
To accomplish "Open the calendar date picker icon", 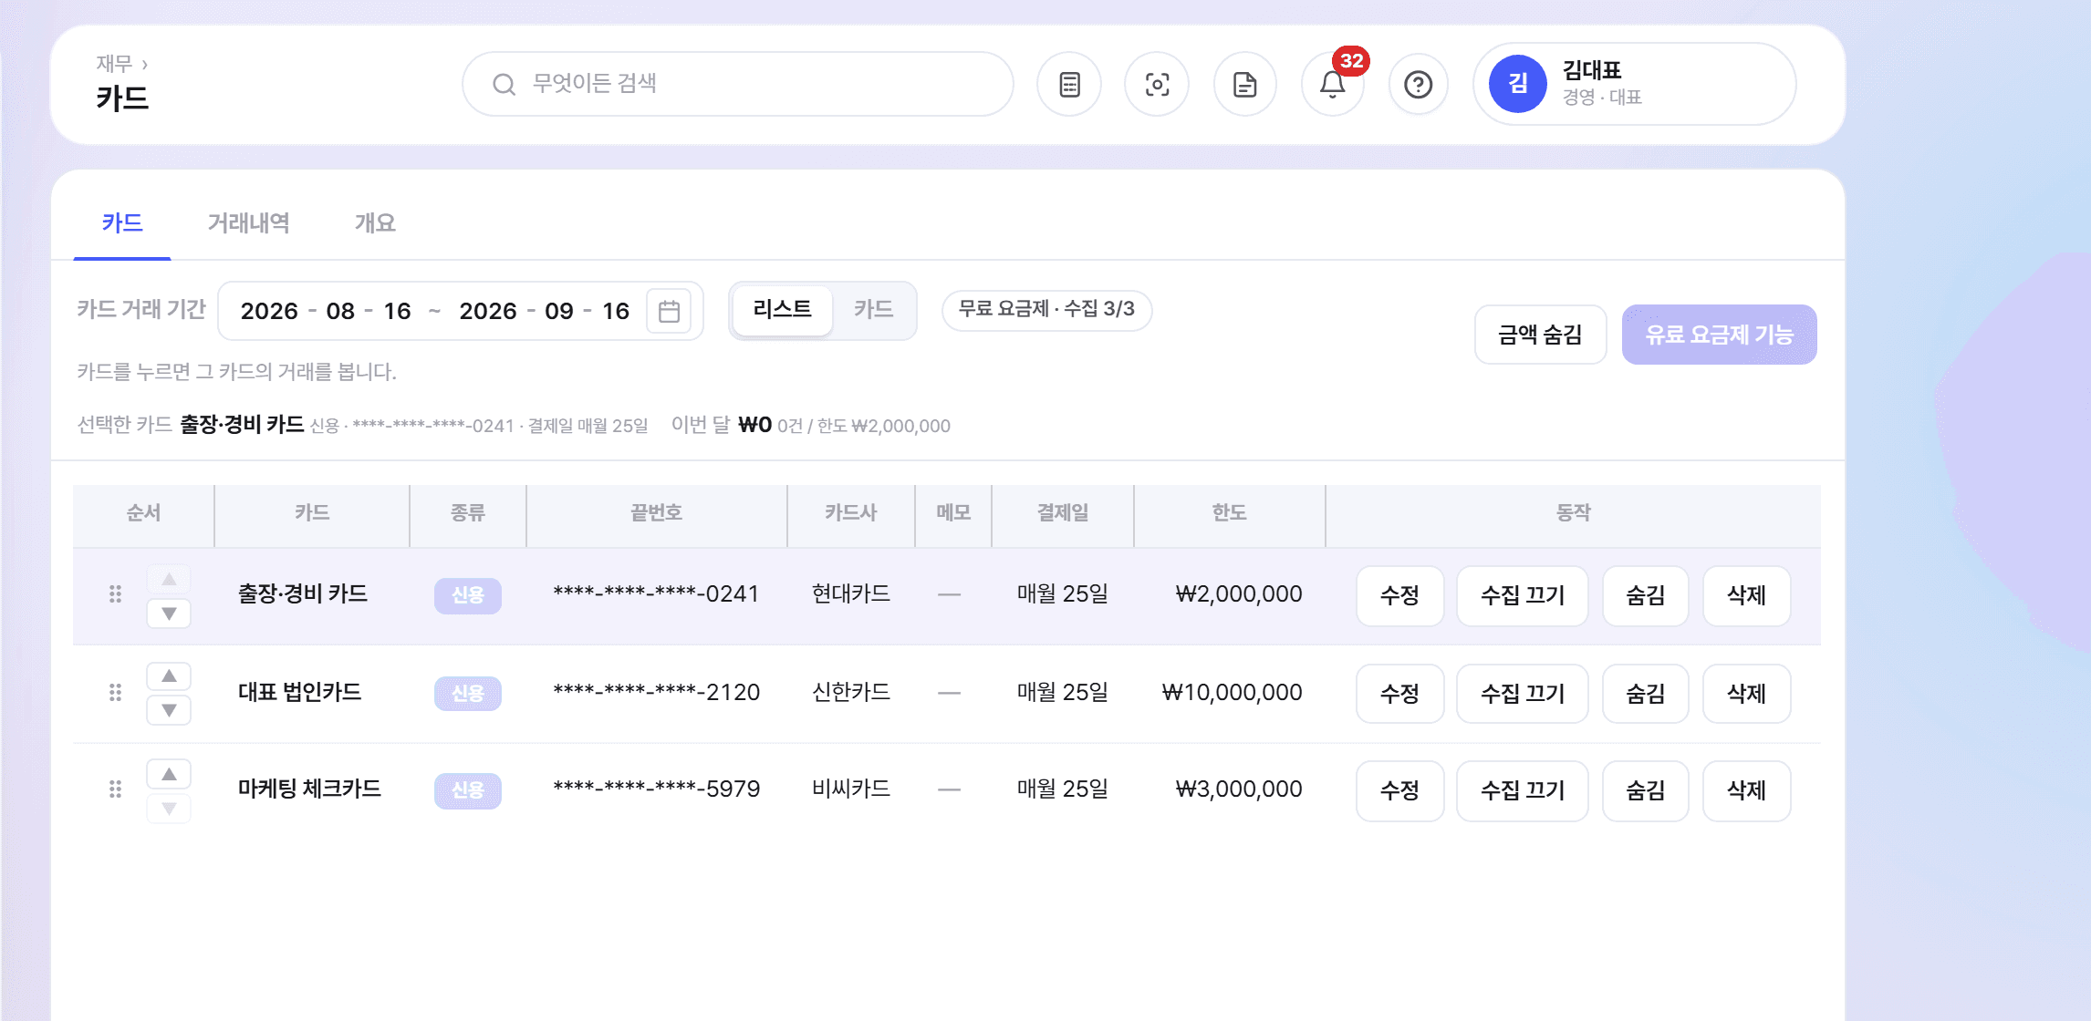I will point(669,311).
